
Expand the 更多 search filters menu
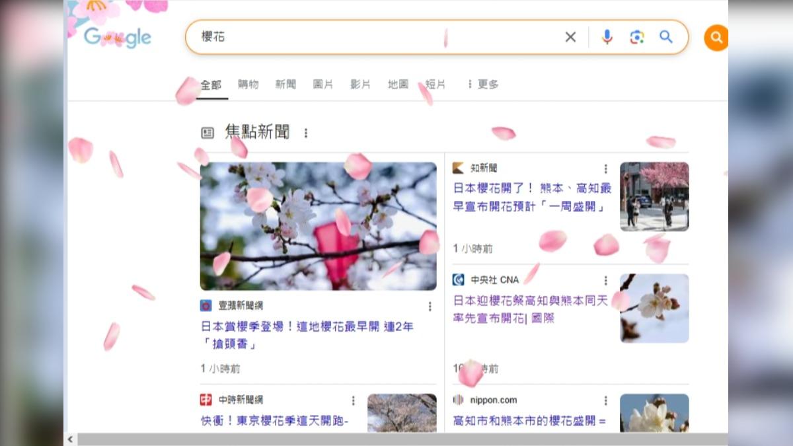482,85
